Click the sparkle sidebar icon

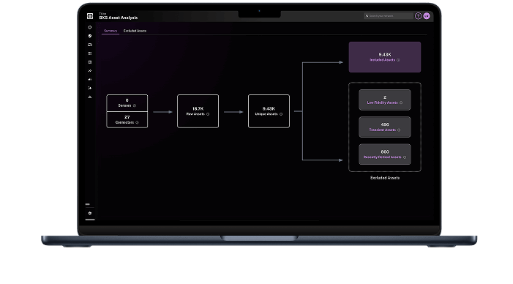(90, 88)
